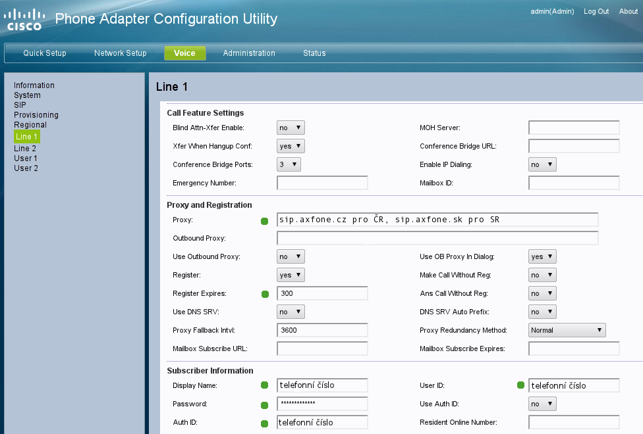This screenshot has width=643, height=434.
Task: Open the About link
Action: [628, 11]
